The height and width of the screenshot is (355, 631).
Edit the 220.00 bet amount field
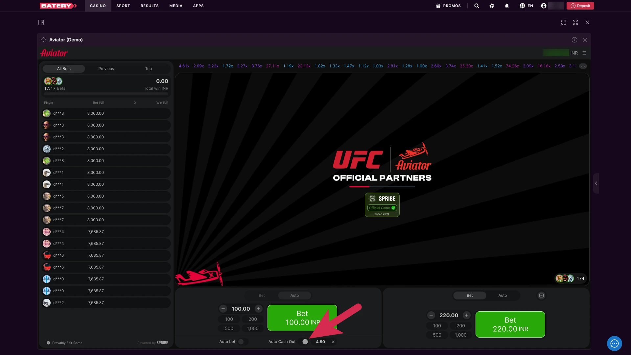point(449,315)
